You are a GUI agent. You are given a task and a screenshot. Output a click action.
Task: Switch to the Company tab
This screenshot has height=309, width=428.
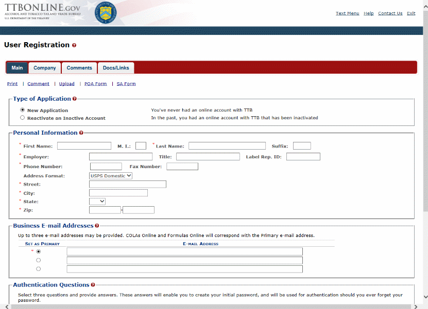coord(45,68)
